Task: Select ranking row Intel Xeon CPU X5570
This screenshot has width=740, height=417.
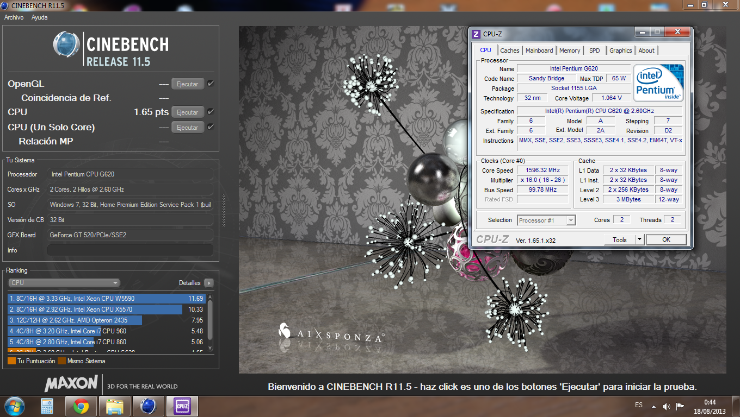Action: point(107,309)
